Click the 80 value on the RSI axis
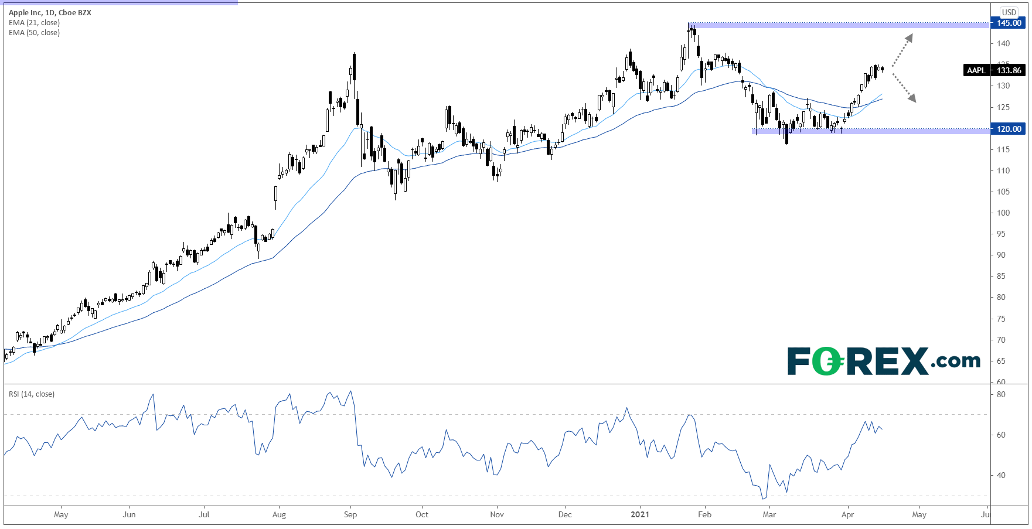 point(1002,394)
